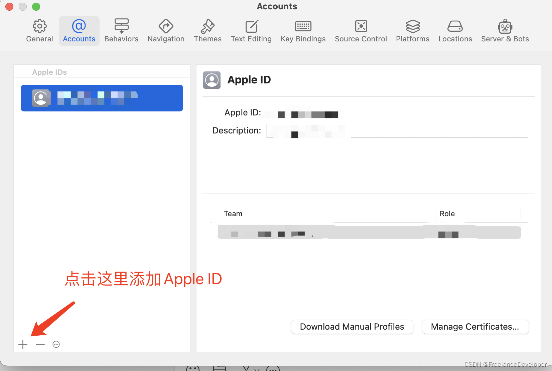
Task: Select the Accounts preferences tab
Action: pos(79,31)
